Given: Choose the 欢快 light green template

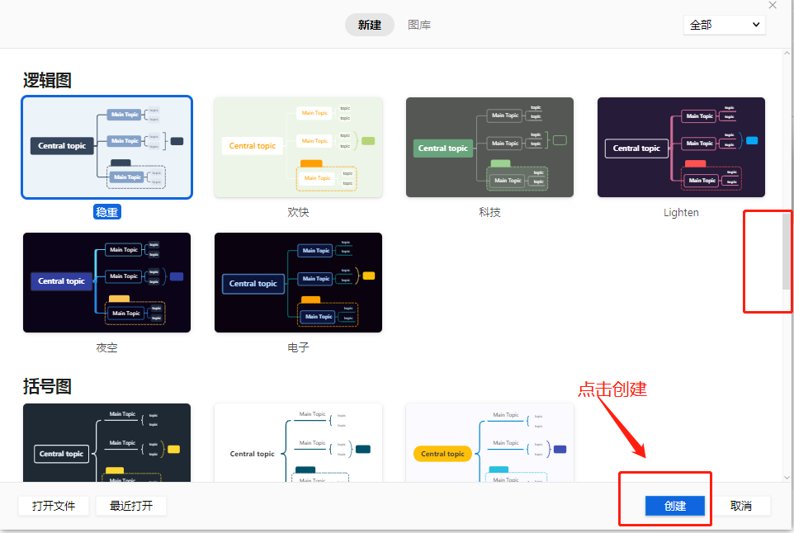Looking at the screenshot, I should pos(298,148).
